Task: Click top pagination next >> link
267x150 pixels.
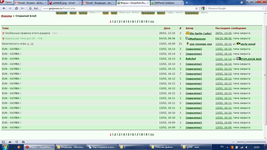Action: point(152,22)
